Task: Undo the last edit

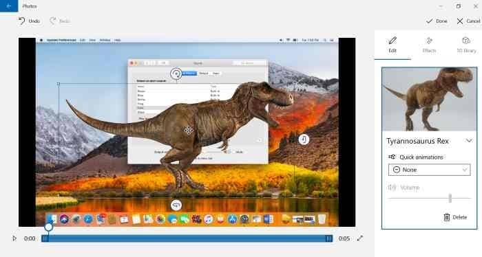Action: pos(29,21)
